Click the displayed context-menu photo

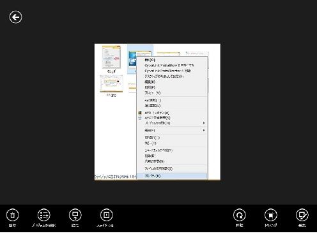pyautogui.click(x=157, y=112)
